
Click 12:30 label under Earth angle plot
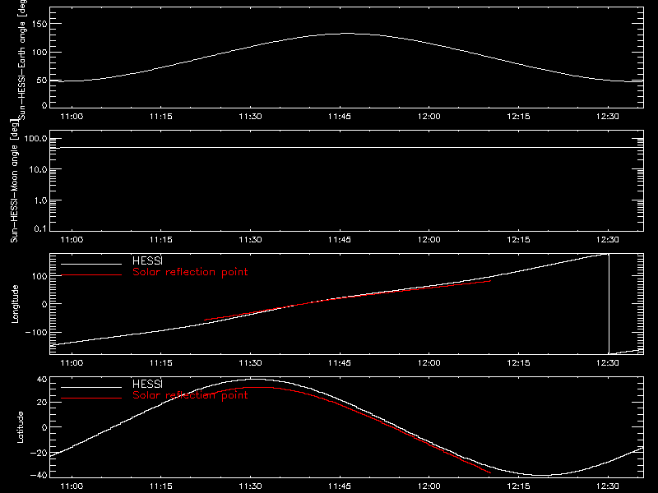coord(608,117)
